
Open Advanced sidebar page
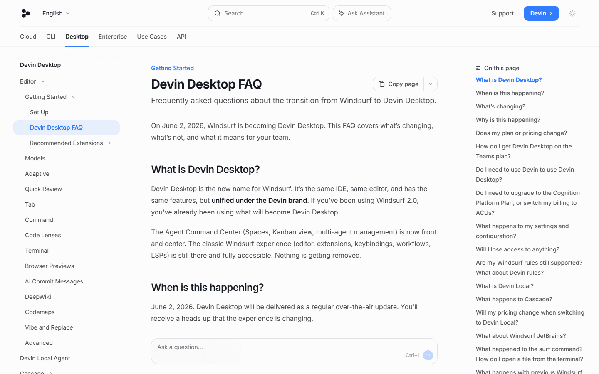point(39,343)
